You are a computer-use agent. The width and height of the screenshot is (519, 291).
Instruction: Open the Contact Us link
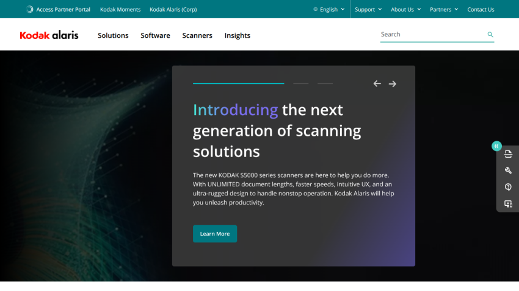481,9
